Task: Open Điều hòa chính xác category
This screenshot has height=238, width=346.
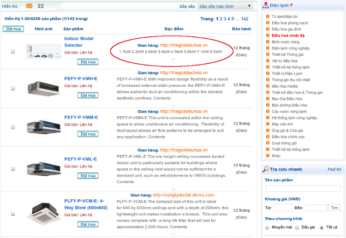Action: tap(288, 137)
